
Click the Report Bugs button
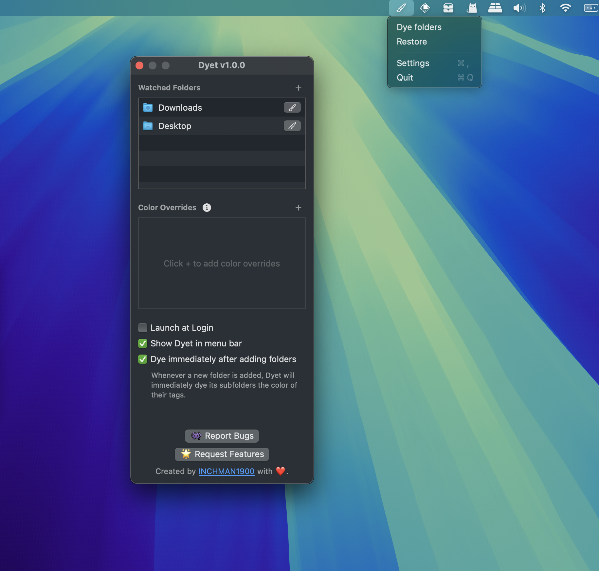[222, 436]
